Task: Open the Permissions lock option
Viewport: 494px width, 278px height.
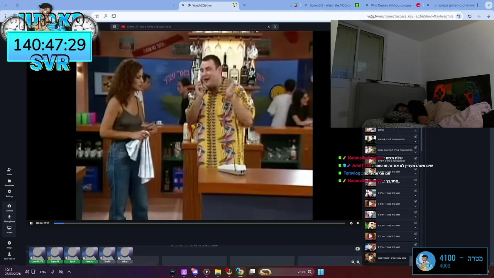Action: (9, 182)
